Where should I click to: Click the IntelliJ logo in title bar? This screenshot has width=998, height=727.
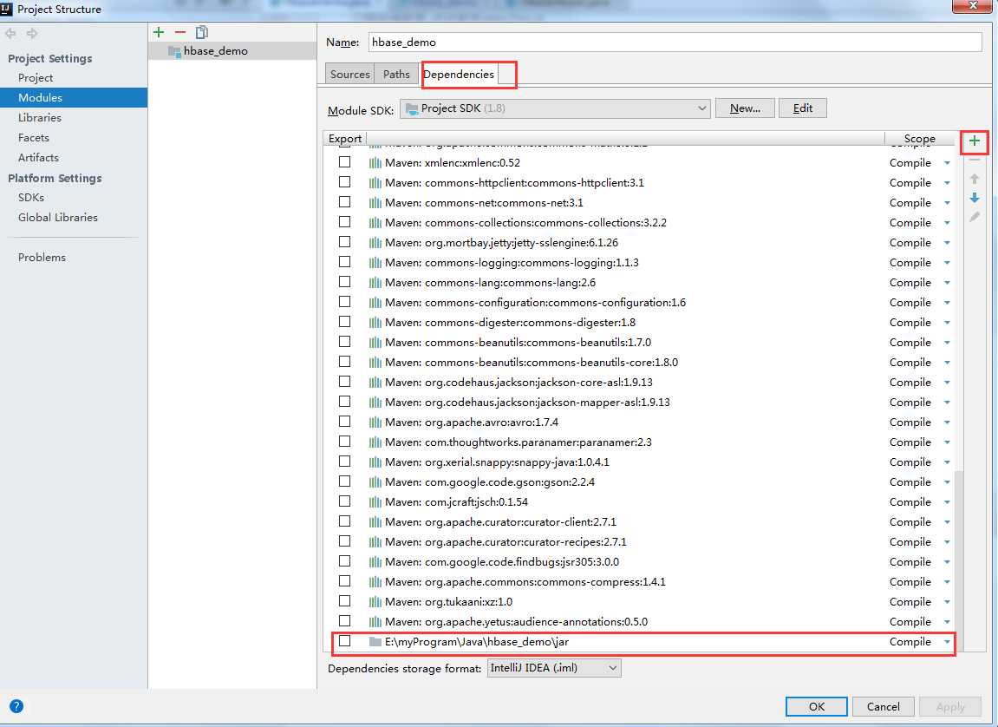pos(6,9)
